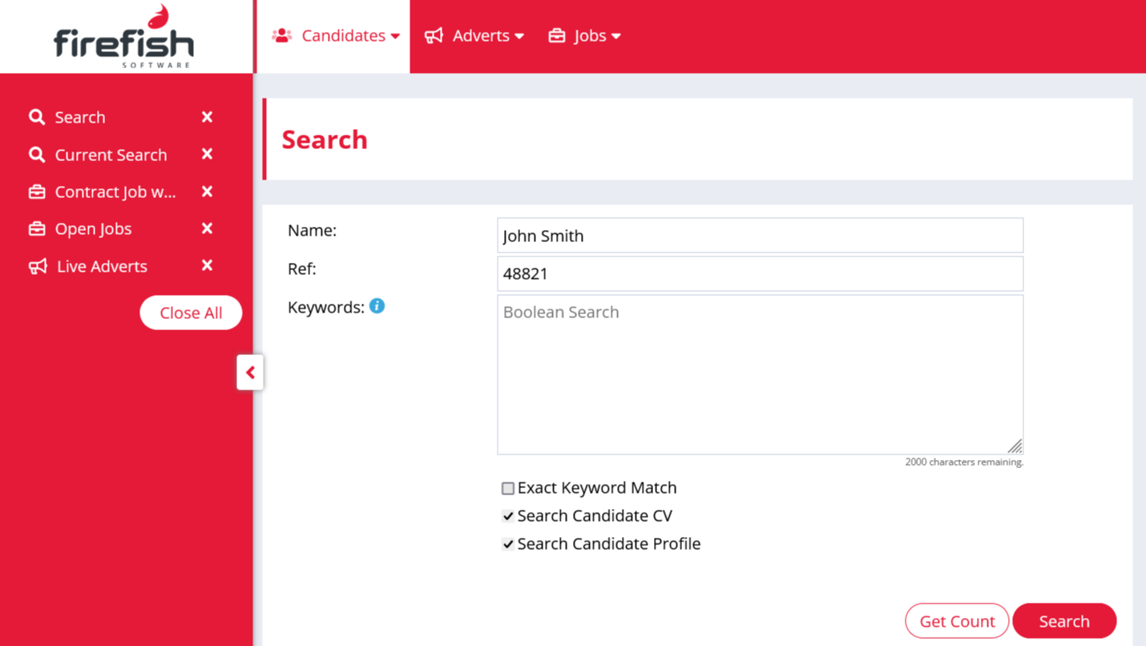1146x646 pixels.
Task: Click the "Ref:" field label
Action: coord(302,268)
